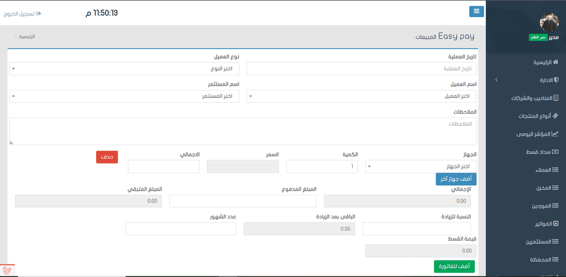
Task: Click the list icon beside المستثمرين
Action: [556, 242]
